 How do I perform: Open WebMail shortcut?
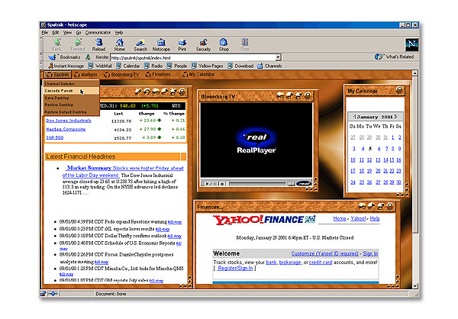pos(100,66)
